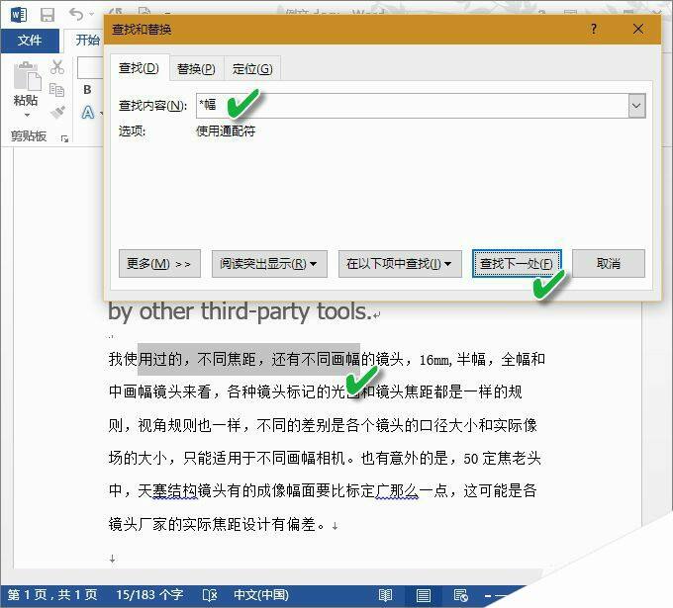
Task: Click the 粘贴 paste clipboard icon
Action: [27, 76]
